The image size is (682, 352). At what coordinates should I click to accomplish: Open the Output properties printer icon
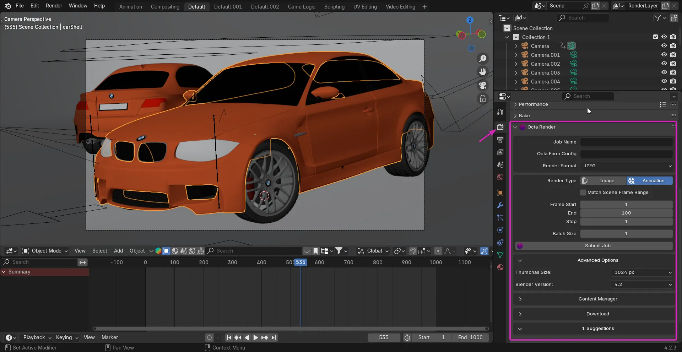click(500, 140)
